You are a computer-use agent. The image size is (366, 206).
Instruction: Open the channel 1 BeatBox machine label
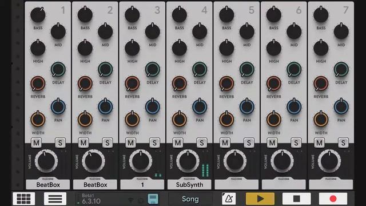[x=48, y=184]
